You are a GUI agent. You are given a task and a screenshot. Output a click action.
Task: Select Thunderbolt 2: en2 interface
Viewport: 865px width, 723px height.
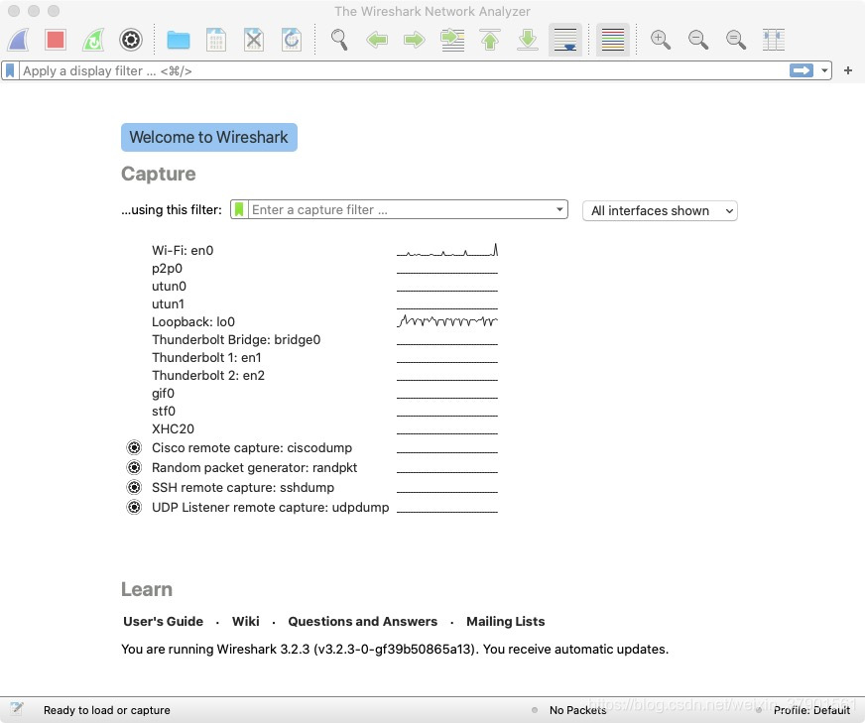click(208, 376)
